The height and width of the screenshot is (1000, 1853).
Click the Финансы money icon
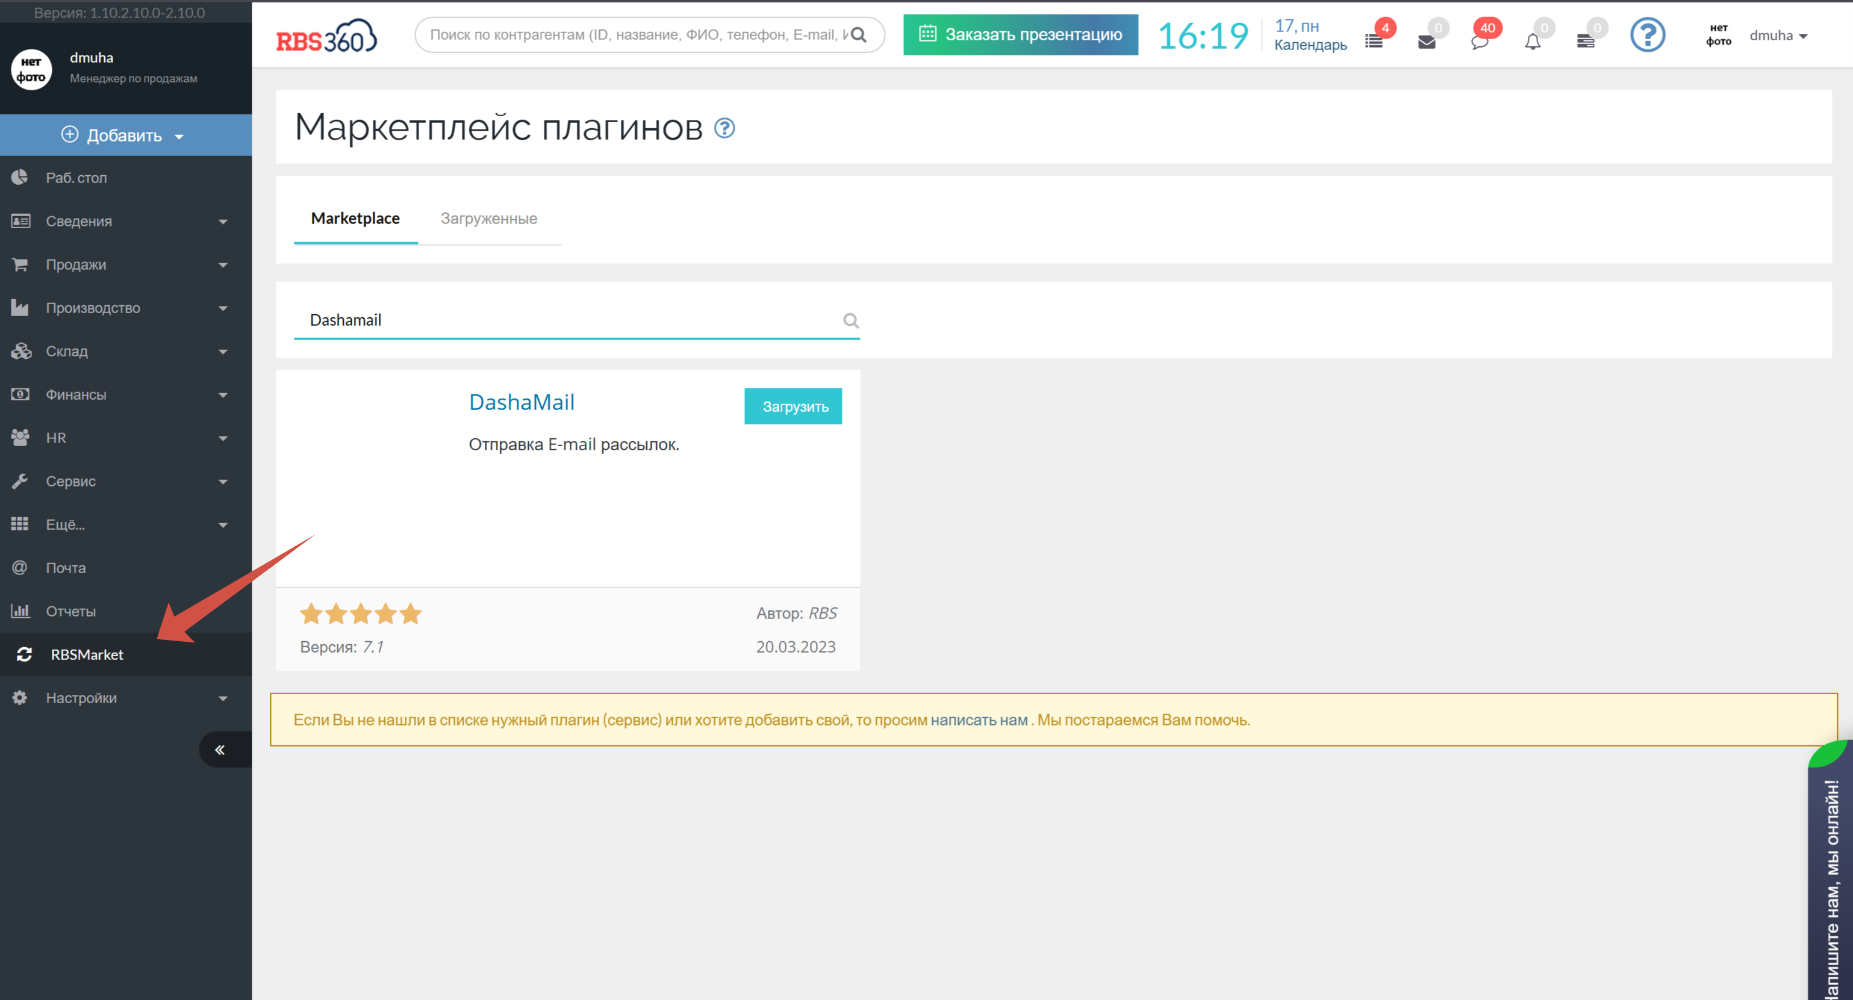20,394
